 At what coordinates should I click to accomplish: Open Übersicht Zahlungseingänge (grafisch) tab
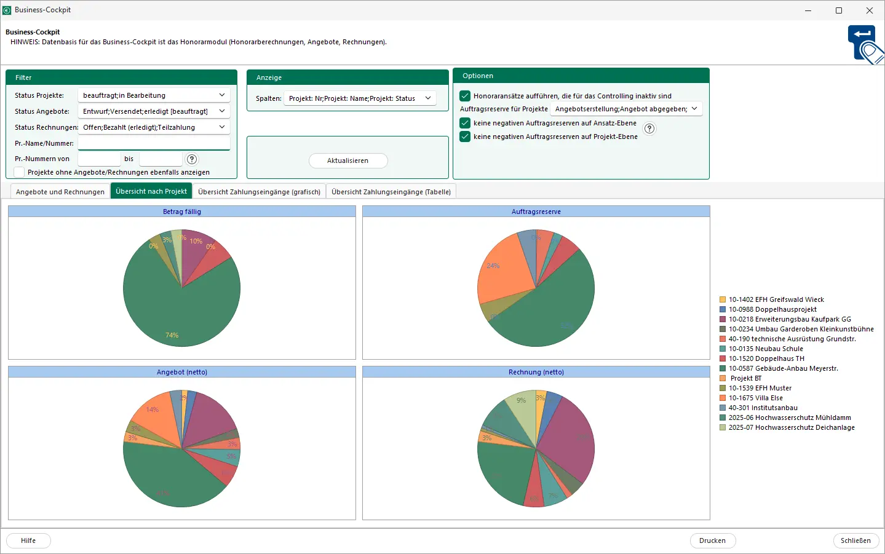tap(259, 192)
